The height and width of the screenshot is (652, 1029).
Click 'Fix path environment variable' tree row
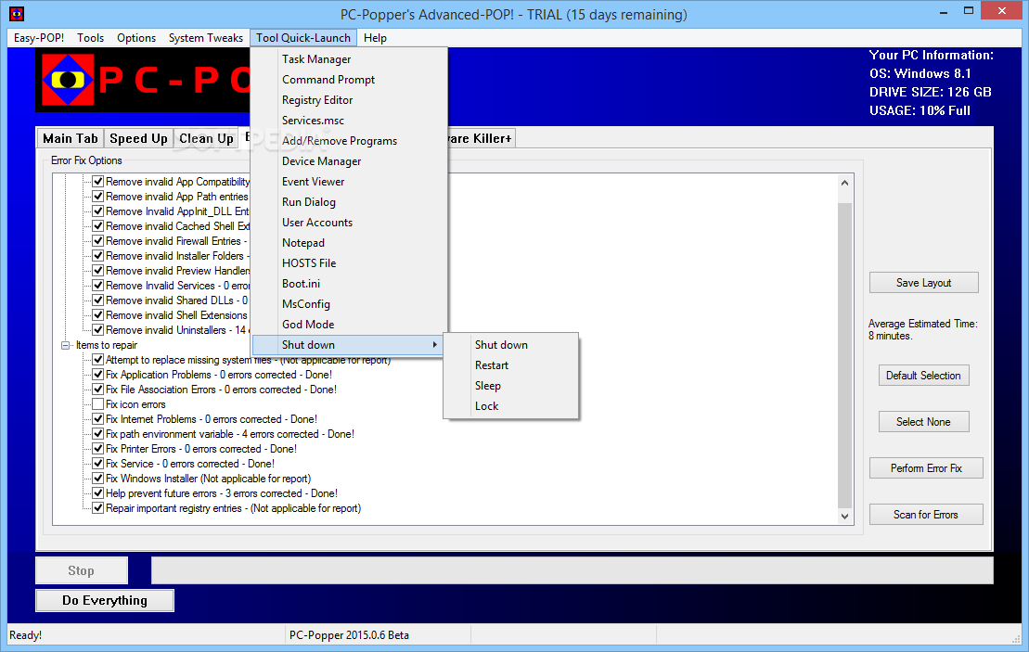(230, 434)
